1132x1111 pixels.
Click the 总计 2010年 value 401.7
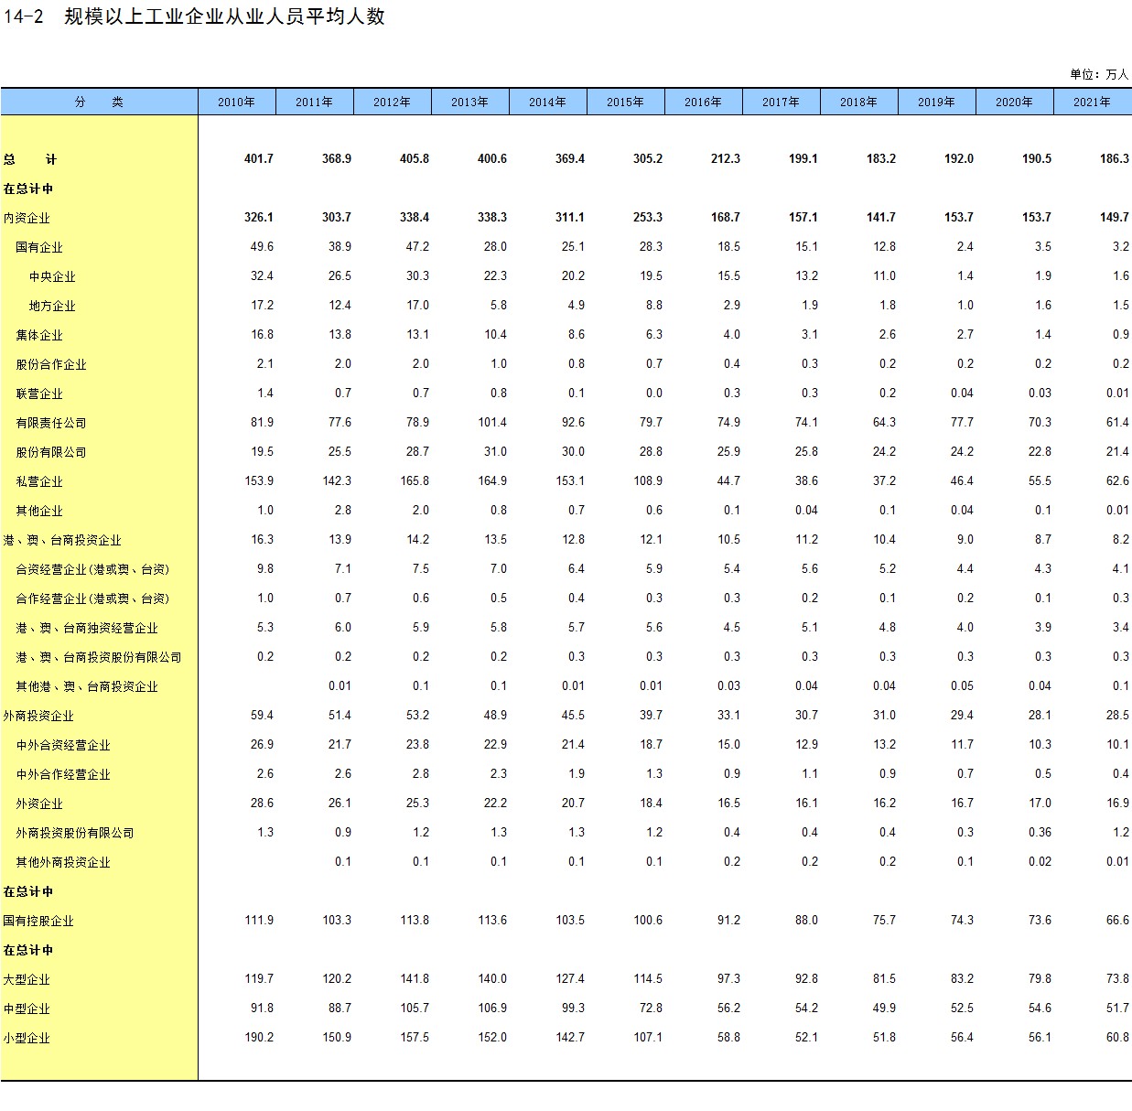coord(259,158)
